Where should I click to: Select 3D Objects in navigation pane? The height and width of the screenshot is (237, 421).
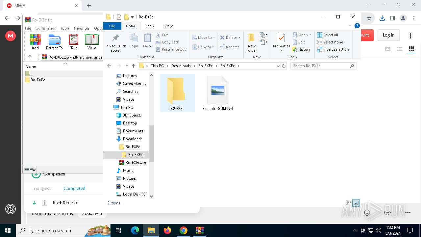click(x=129, y=115)
